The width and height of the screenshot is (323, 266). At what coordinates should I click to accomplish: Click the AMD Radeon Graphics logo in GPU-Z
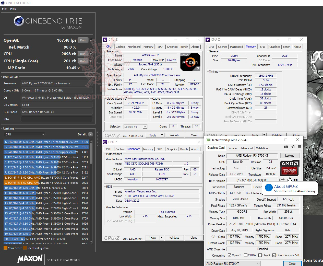[290, 168]
